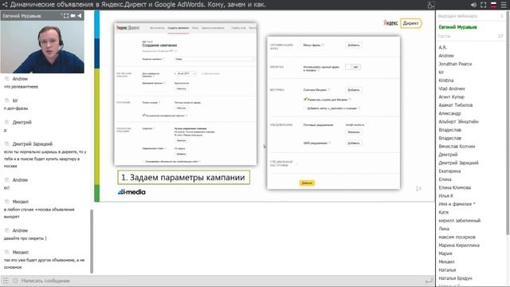510x287 pixels.
Task: Select guest Илья К in the list
Action: click(446, 195)
